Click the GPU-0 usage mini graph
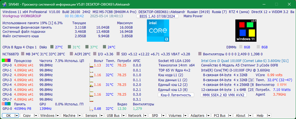The width and height of the screenshot is (296, 119). [x=91, y=109]
